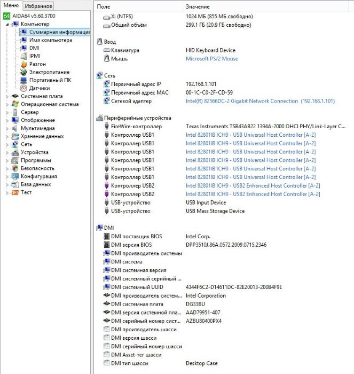Click the База данных icon
The height and width of the screenshot is (374, 354).
(15, 184)
